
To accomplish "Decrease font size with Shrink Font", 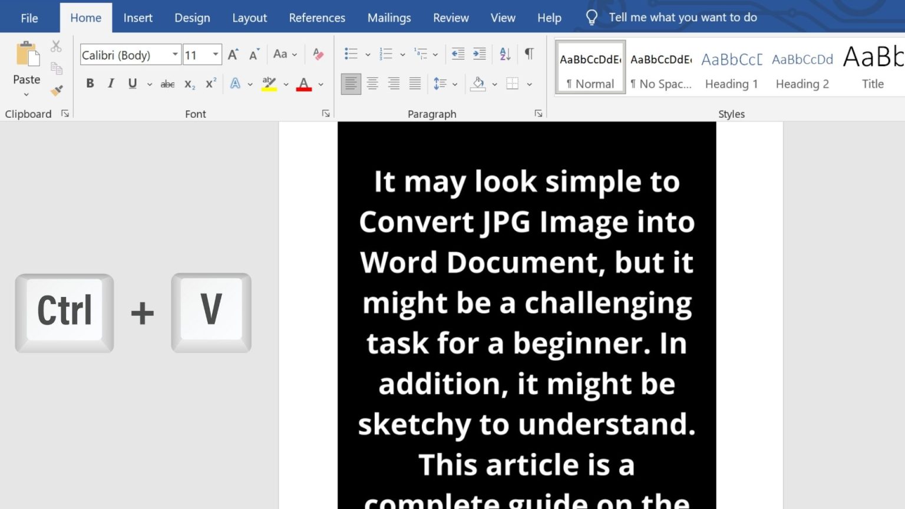I will 255,55.
